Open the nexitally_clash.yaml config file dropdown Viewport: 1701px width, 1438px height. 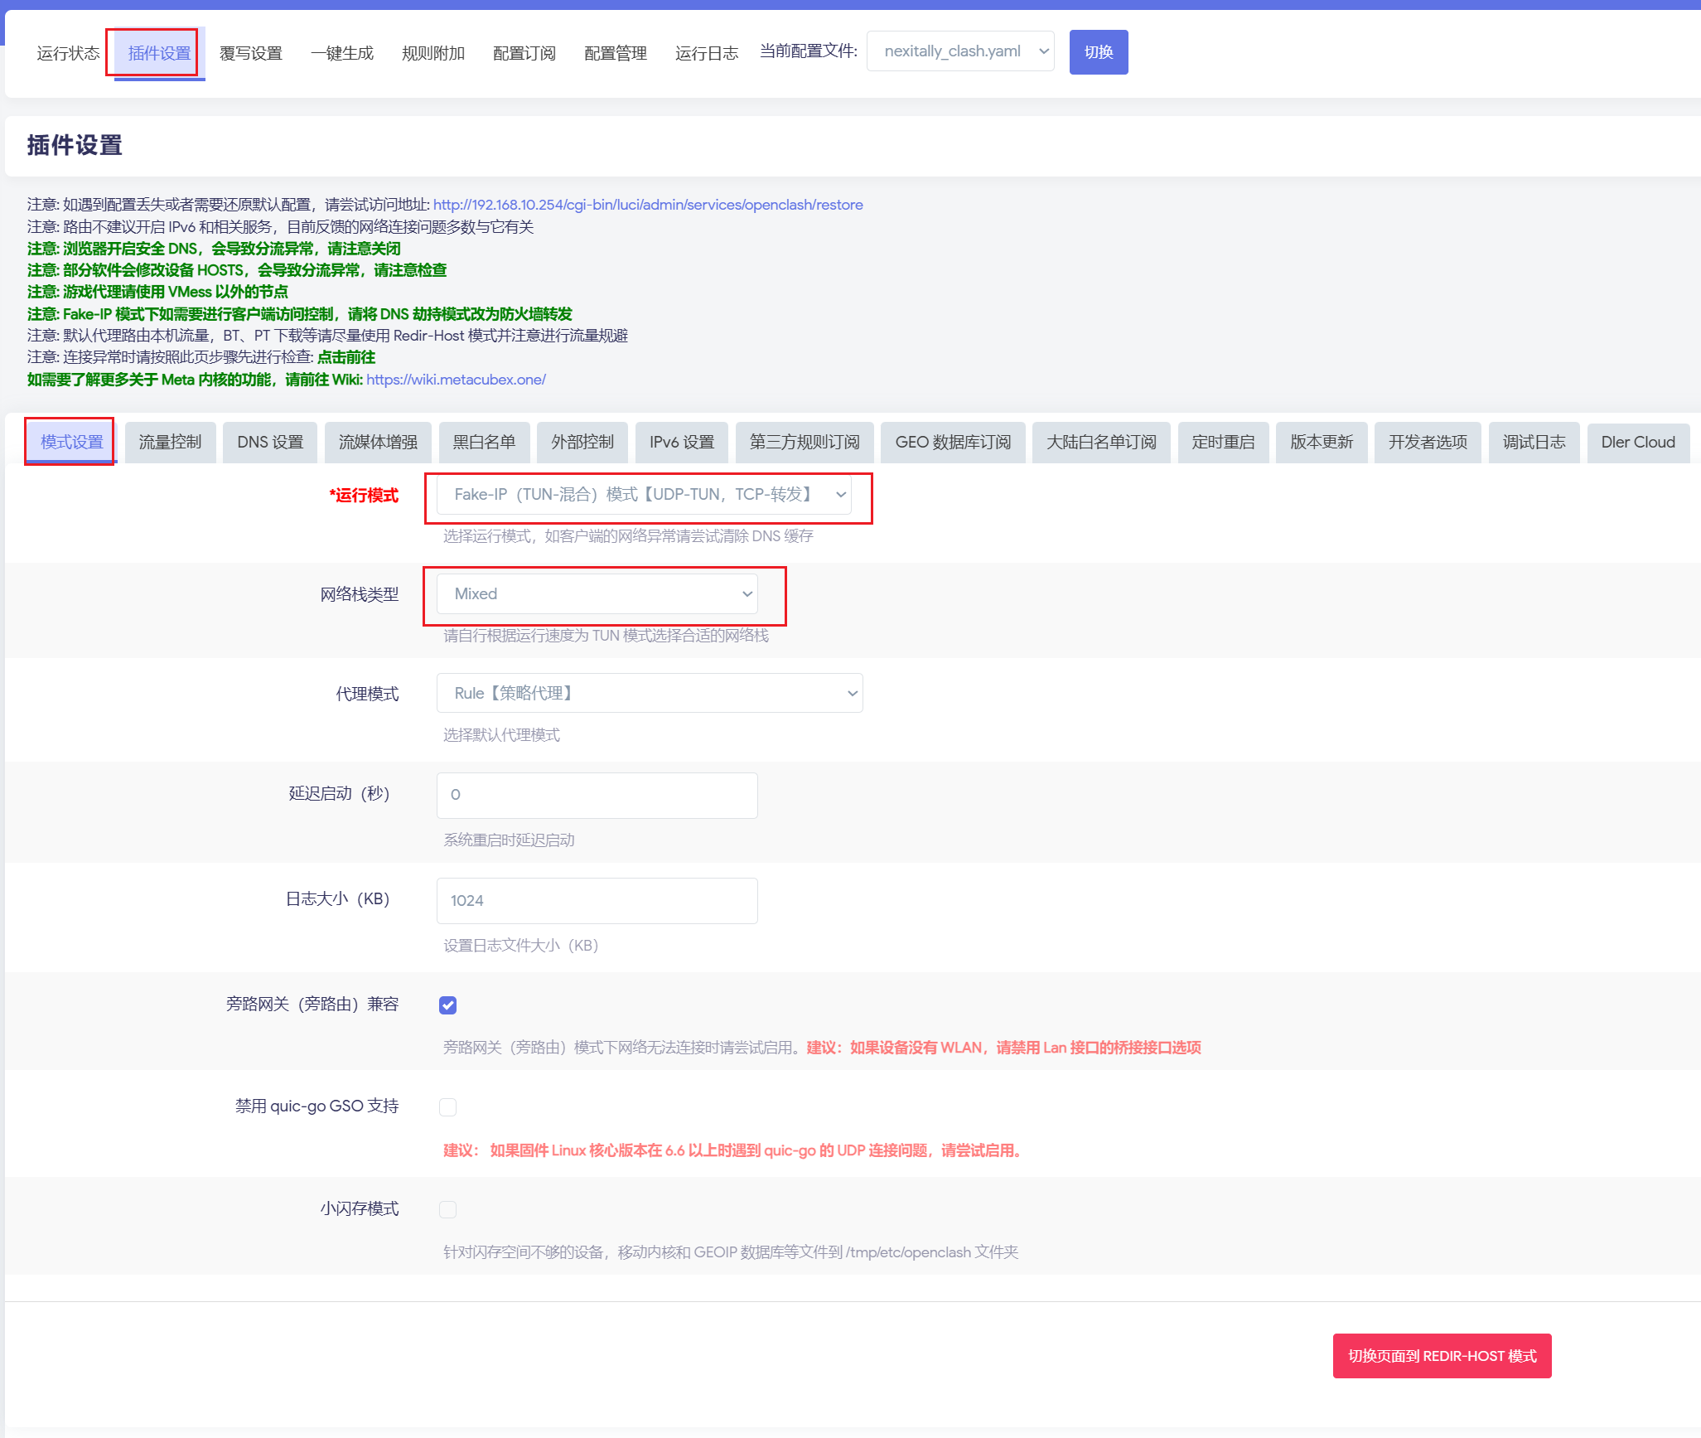coord(959,51)
